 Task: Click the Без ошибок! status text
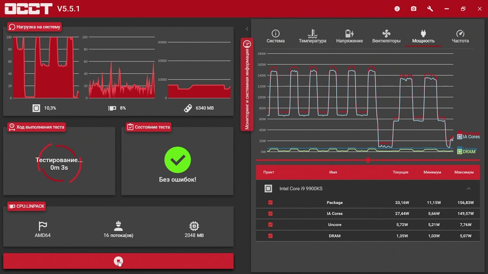point(177,179)
